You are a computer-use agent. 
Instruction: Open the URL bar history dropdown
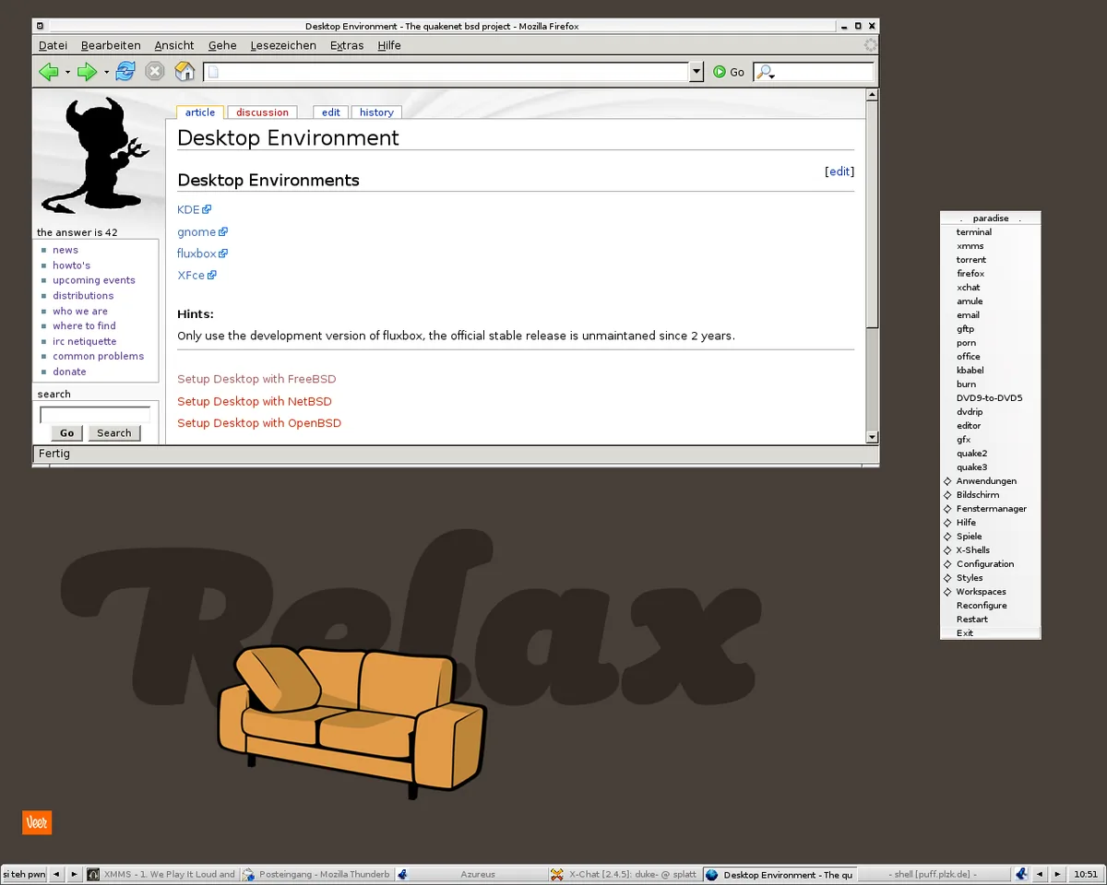[696, 72]
